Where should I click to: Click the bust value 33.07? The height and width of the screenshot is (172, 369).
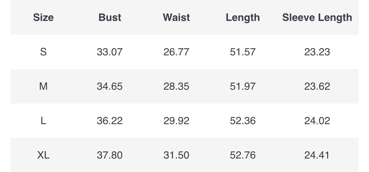pyautogui.click(x=109, y=52)
